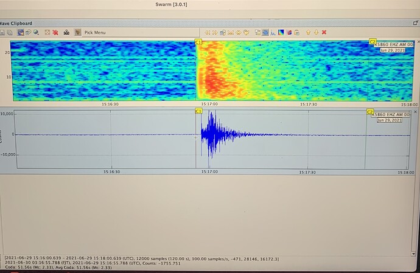
Task: Click the second disk icon for saving all waves
Action: [x=10, y=33]
